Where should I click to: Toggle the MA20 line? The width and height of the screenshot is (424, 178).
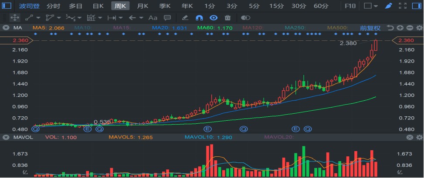coord(170,28)
